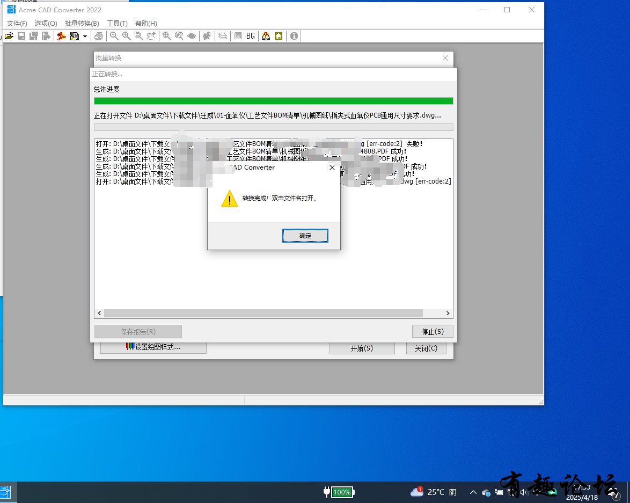The image size is (630, 503).
Task: Click the Help book toolbar icon
Action: pyautogui.click(x=266, y=36)
